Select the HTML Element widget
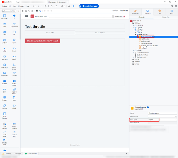Screen dimensions: 178x158 coord(5,115)
